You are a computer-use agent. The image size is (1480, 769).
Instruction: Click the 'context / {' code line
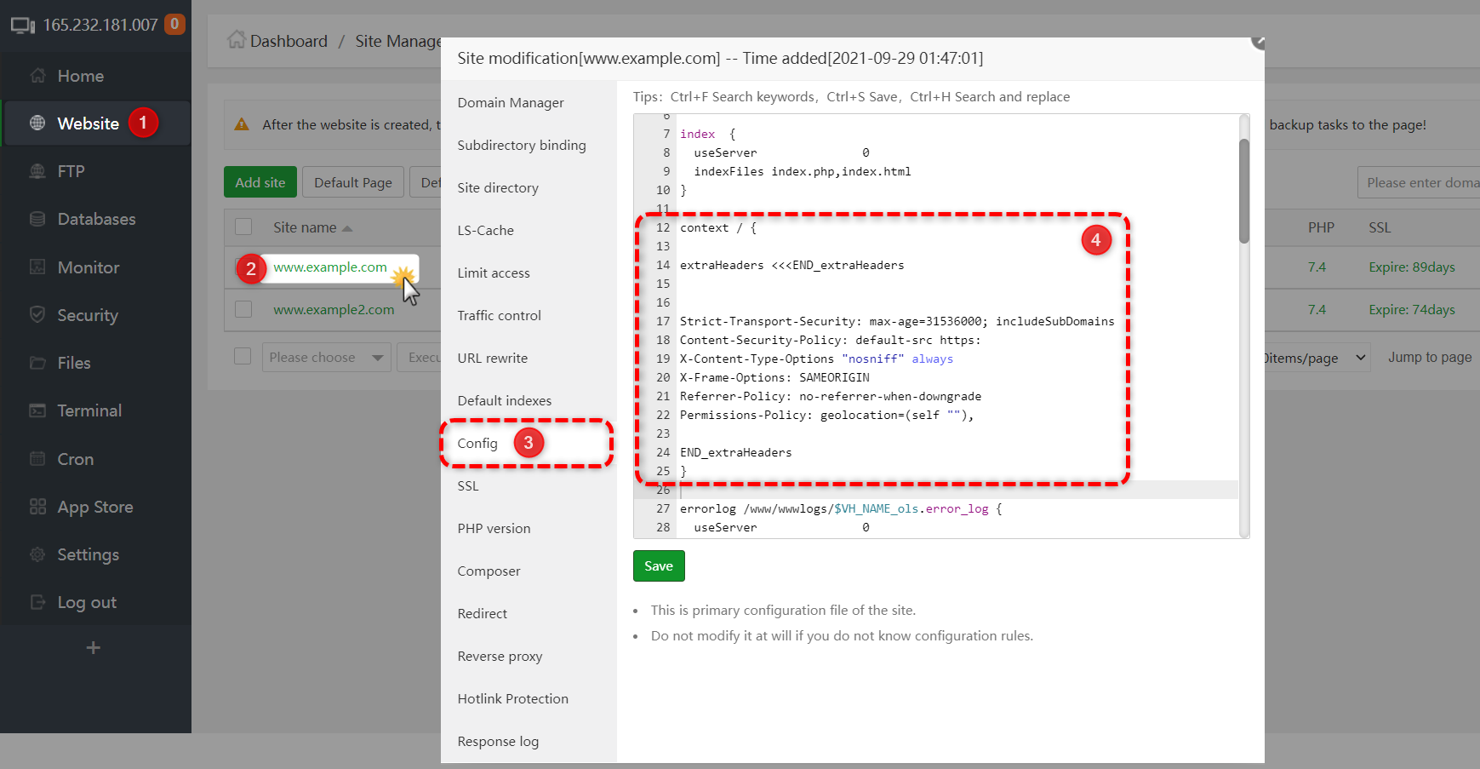pos(718,227)
